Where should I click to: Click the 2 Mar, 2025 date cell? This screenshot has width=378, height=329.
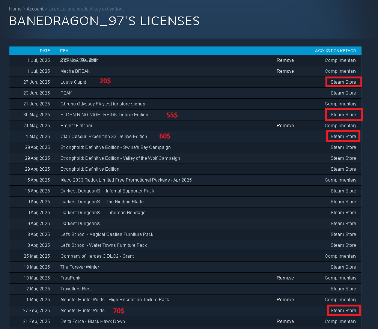38,288
